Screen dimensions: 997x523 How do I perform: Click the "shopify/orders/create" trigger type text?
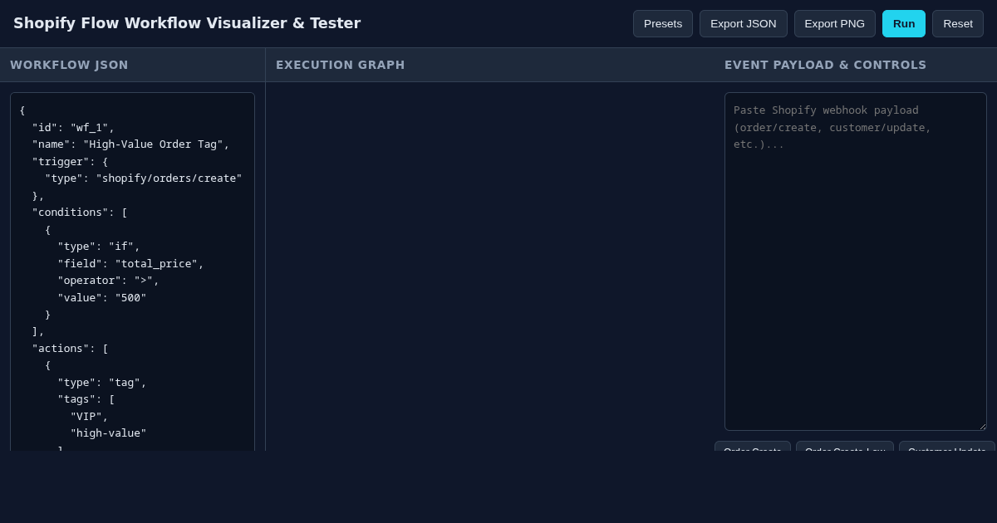tap(169, 178)
